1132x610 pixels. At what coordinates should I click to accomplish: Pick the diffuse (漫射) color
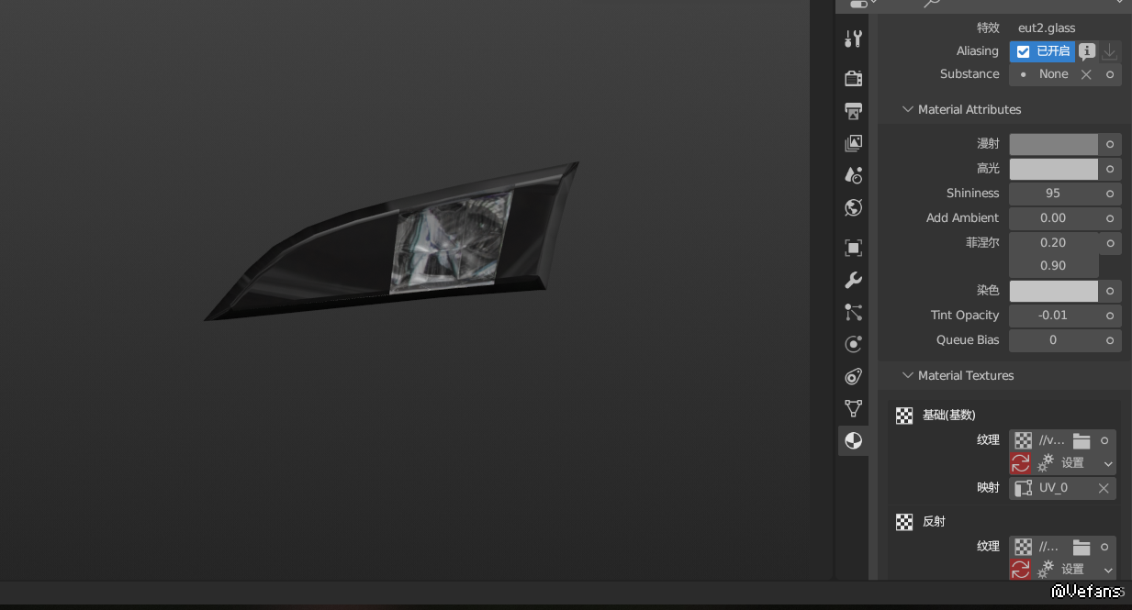(x=1054, y=144)
